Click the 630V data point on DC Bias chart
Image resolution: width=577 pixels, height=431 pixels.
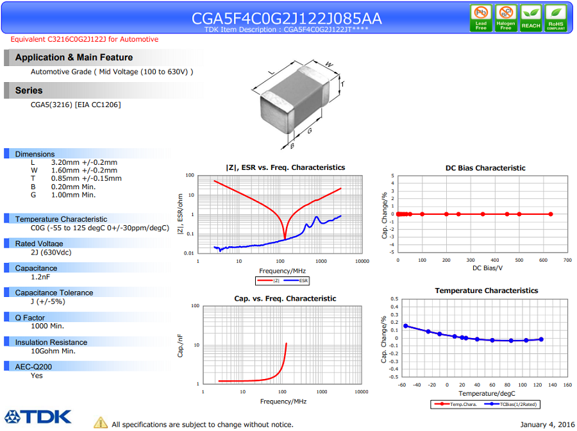tap(551, 214)
